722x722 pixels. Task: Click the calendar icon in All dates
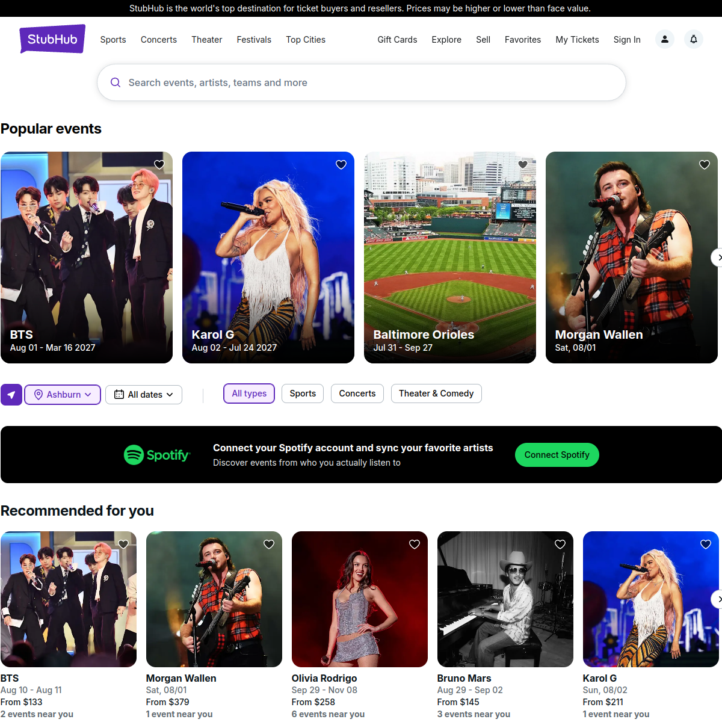[119, 395]
